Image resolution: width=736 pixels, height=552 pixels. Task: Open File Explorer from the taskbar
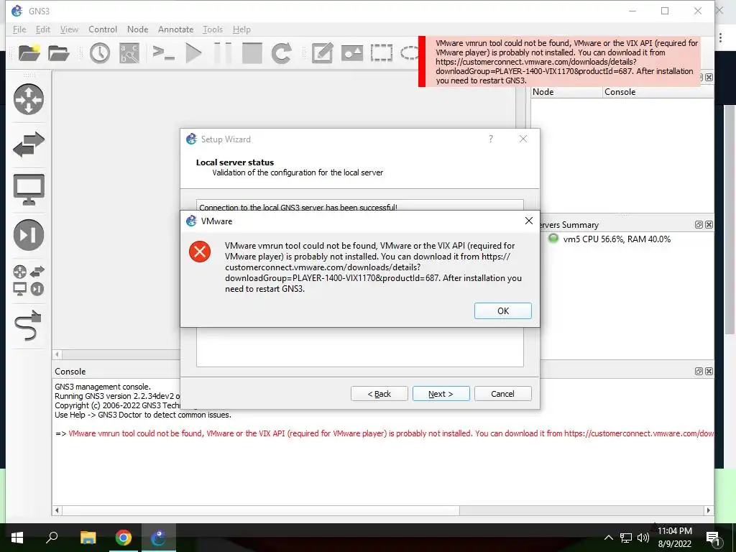(x=88, y=538)
